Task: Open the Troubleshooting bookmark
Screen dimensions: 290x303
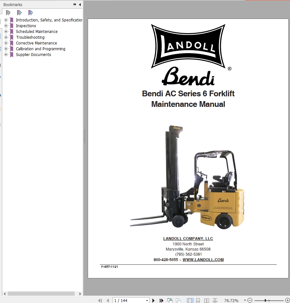Action: coord(30,37)
